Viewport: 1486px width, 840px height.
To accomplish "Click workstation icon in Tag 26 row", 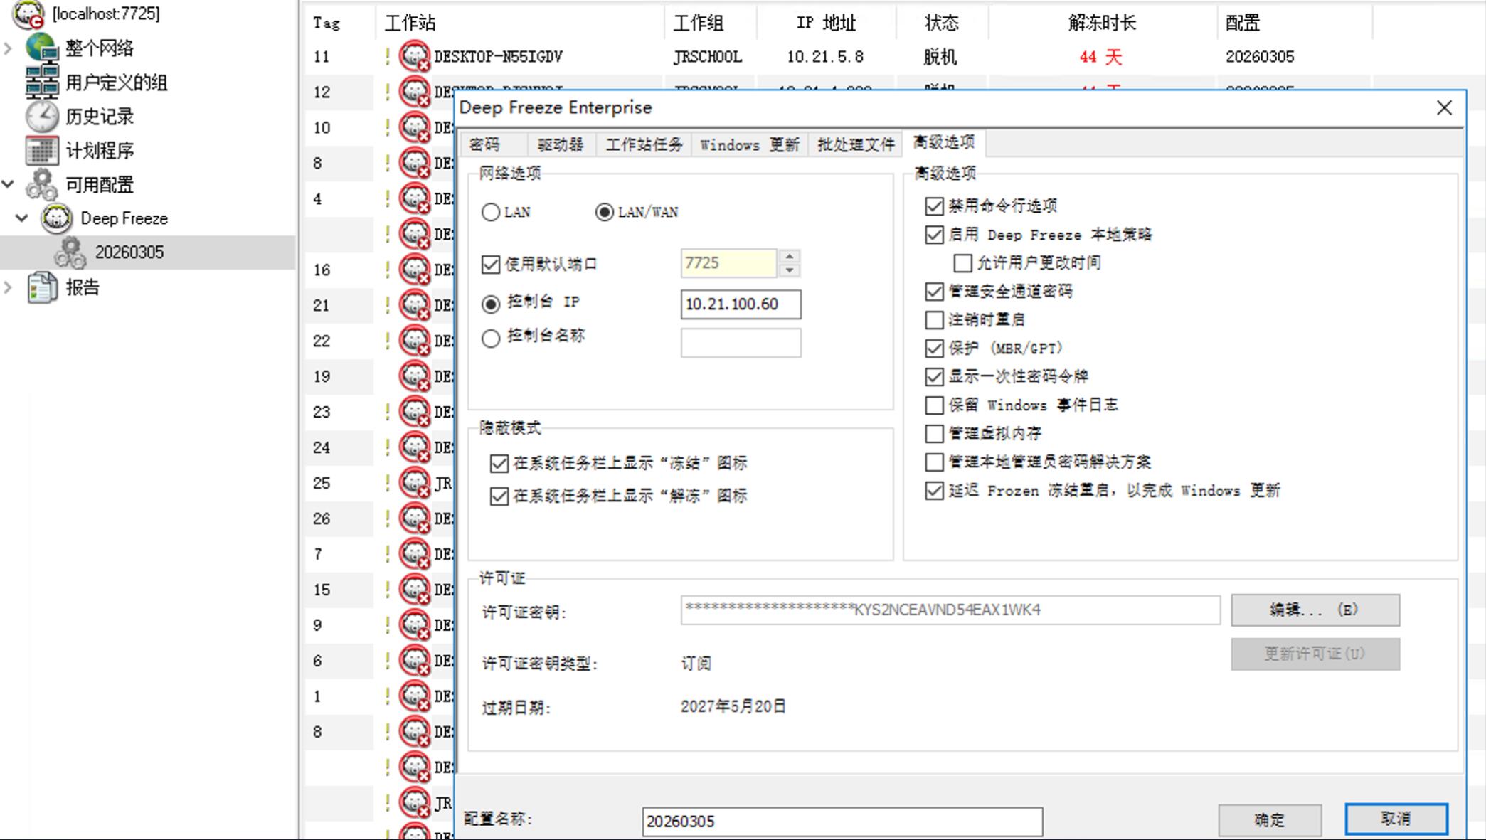I will tap(415, 519).
